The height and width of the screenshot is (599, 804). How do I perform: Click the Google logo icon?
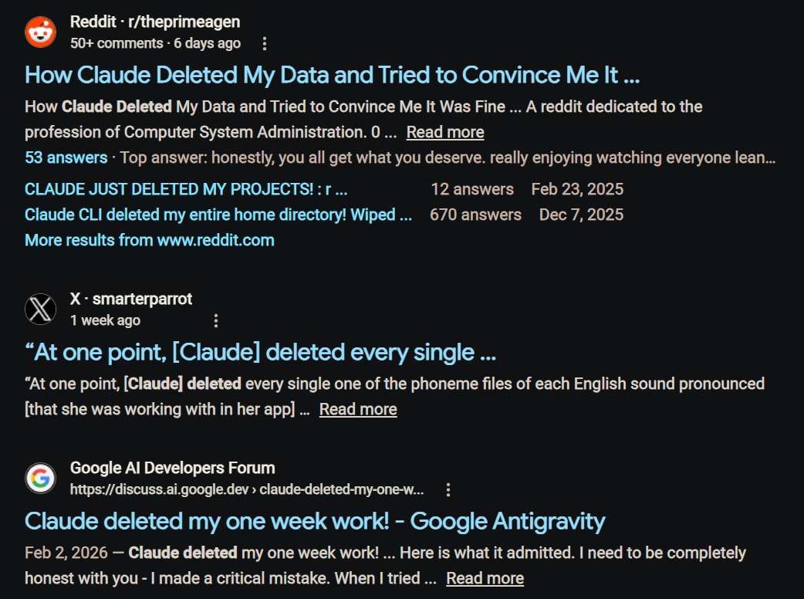click(40, 479)
